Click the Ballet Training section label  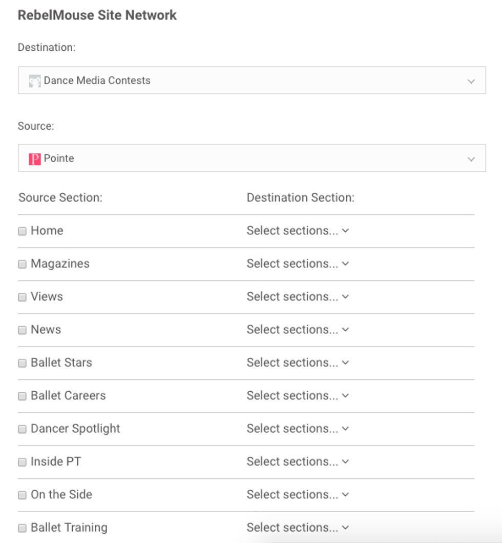tap(69, 527)
